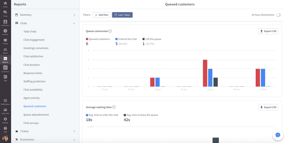
Task: Click the Add filter button
Action: pyautogui.click(x=102, y=15)
